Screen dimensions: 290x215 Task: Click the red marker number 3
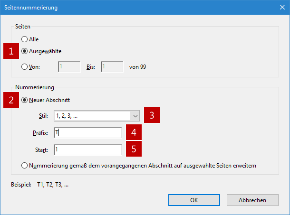[x=152, y=115]
